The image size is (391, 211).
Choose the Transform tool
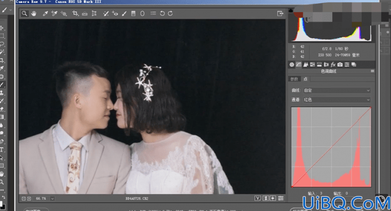click(x=94, y=13)
